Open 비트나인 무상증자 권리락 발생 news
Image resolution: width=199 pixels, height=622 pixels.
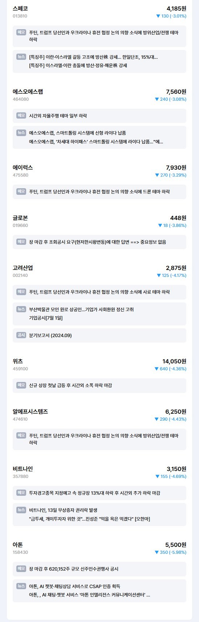pyautogui.click(x=63, y=510)
